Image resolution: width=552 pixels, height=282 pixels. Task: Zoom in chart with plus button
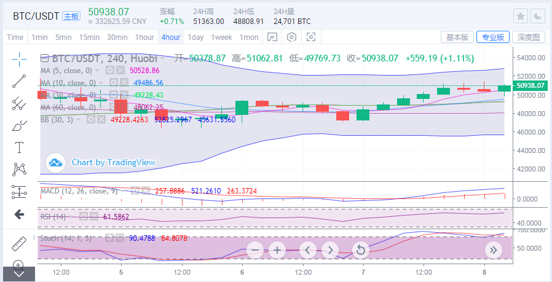pos(277,250)
